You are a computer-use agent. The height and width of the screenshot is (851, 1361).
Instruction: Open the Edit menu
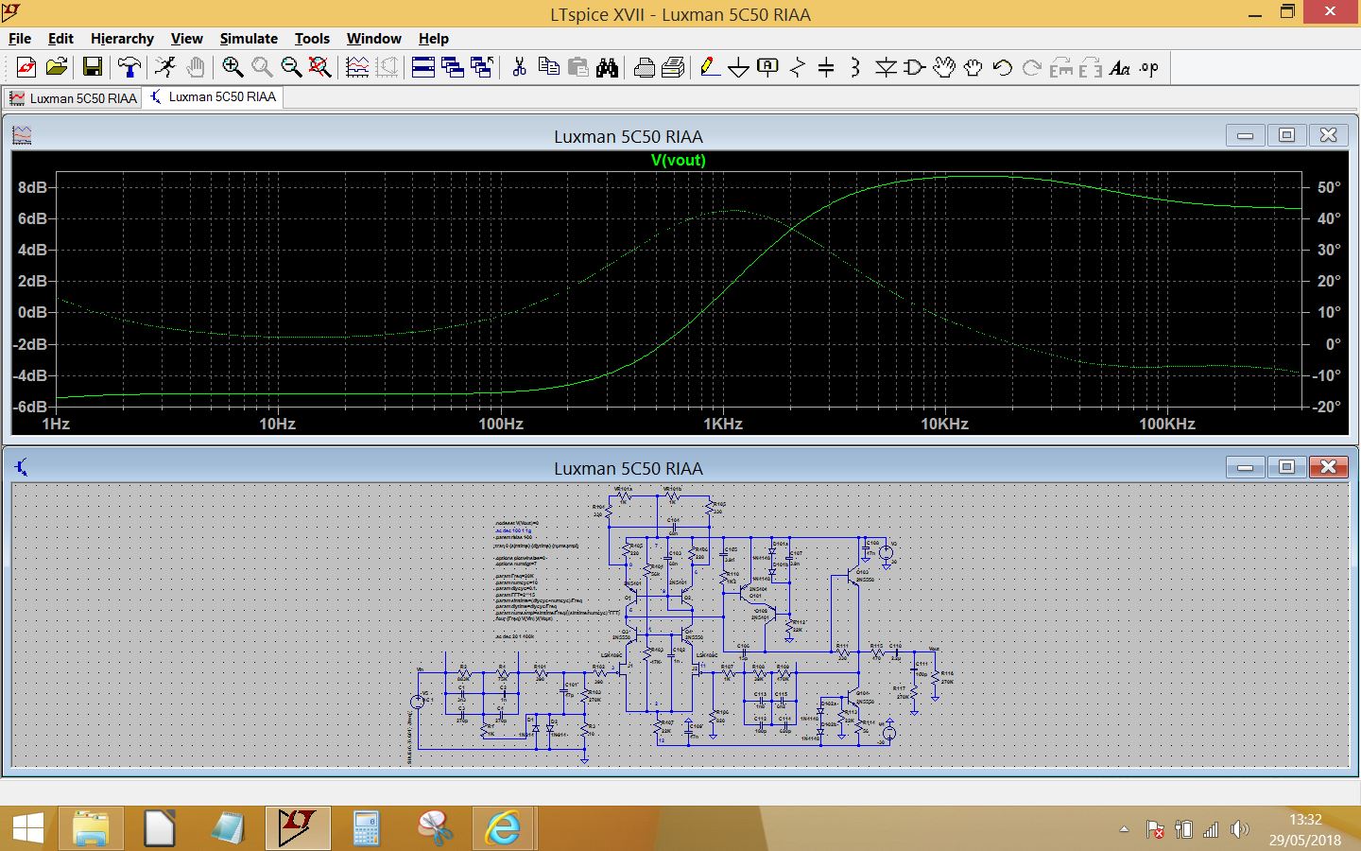coord(60,39)
